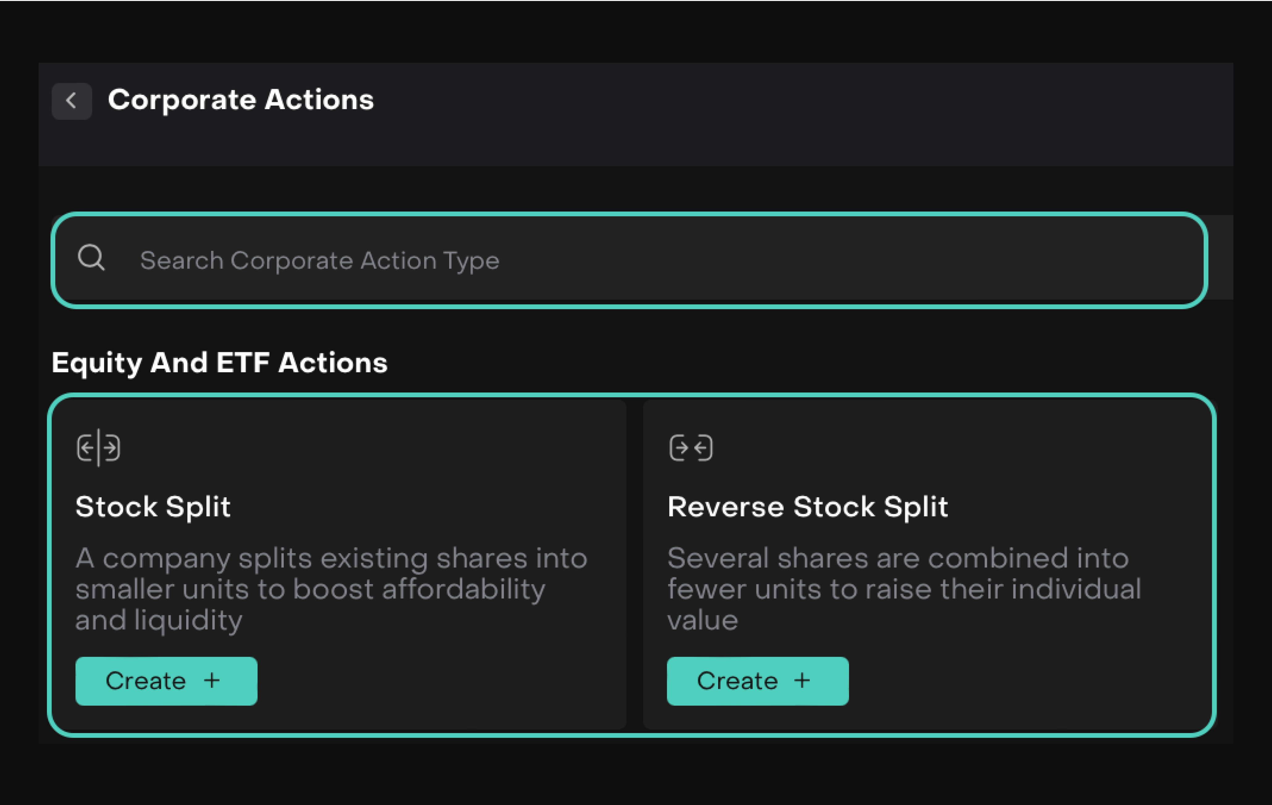The height and width of the screenshot is (805, 1272).
Task: Click the magnifying glass search icon
Action: pos(91,257)
